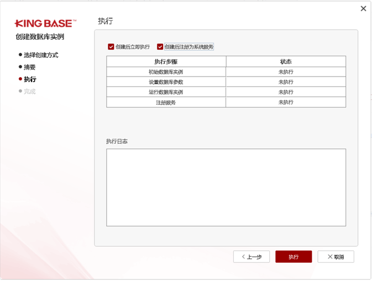372x281 pixels.
Task: Select the 设置数据库参数 row
Action: click(166, 82)
